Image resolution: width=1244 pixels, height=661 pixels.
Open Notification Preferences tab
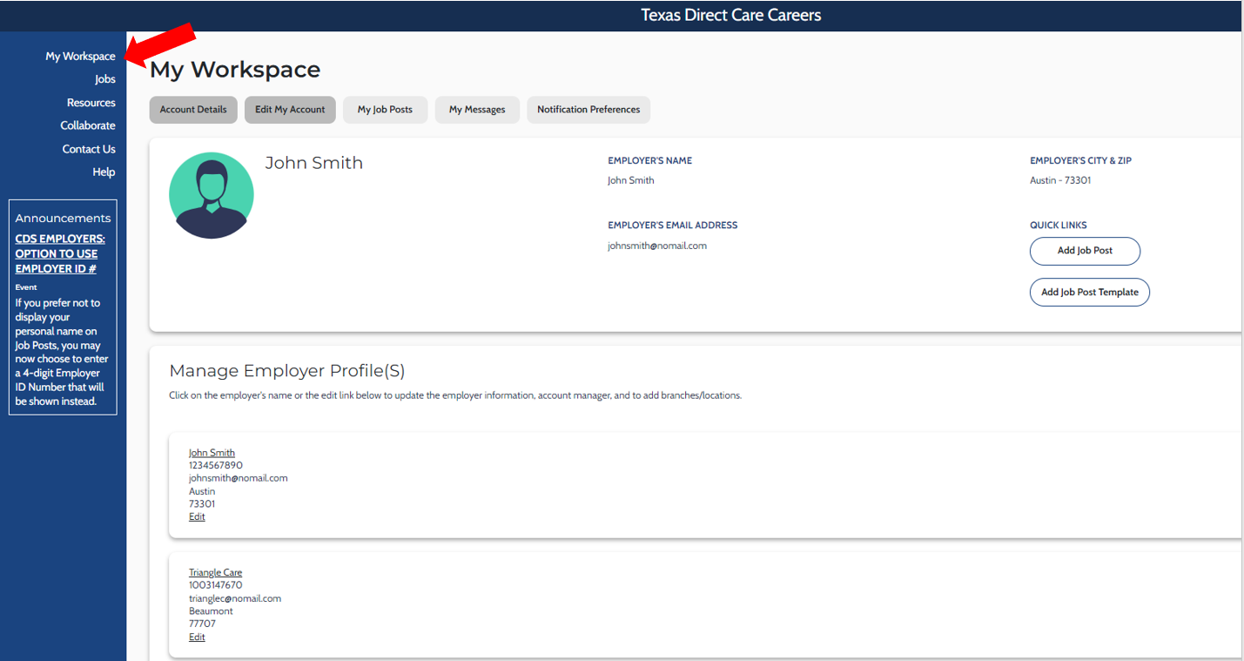(588, 110)
